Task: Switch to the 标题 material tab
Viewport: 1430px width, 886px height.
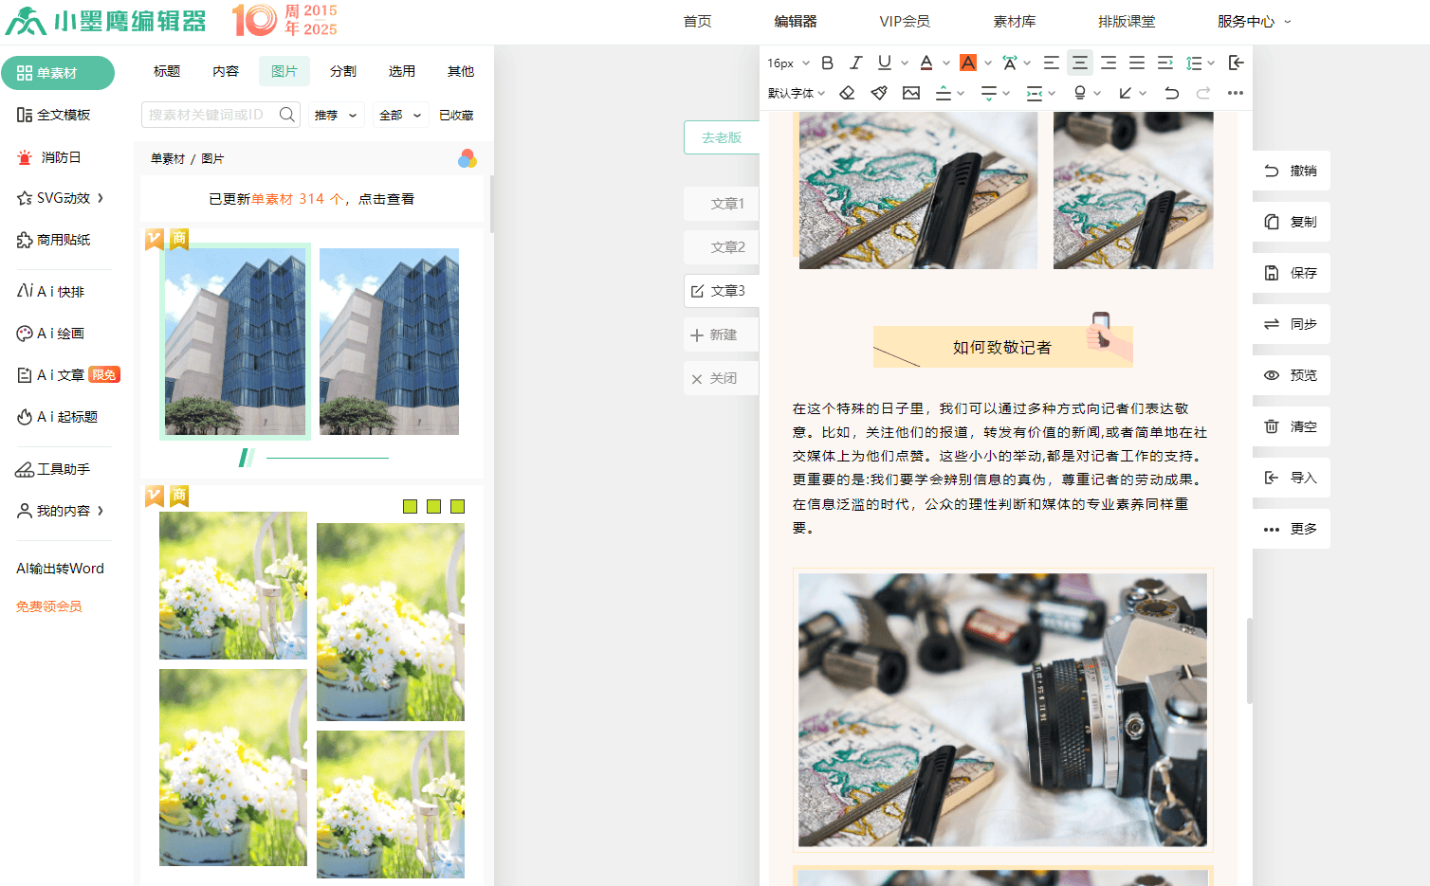Action: click(x=167, y=71)
